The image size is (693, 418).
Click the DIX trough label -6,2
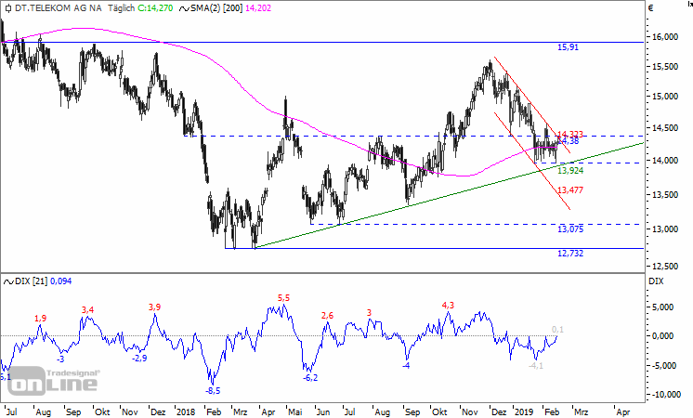pos(310,378)
